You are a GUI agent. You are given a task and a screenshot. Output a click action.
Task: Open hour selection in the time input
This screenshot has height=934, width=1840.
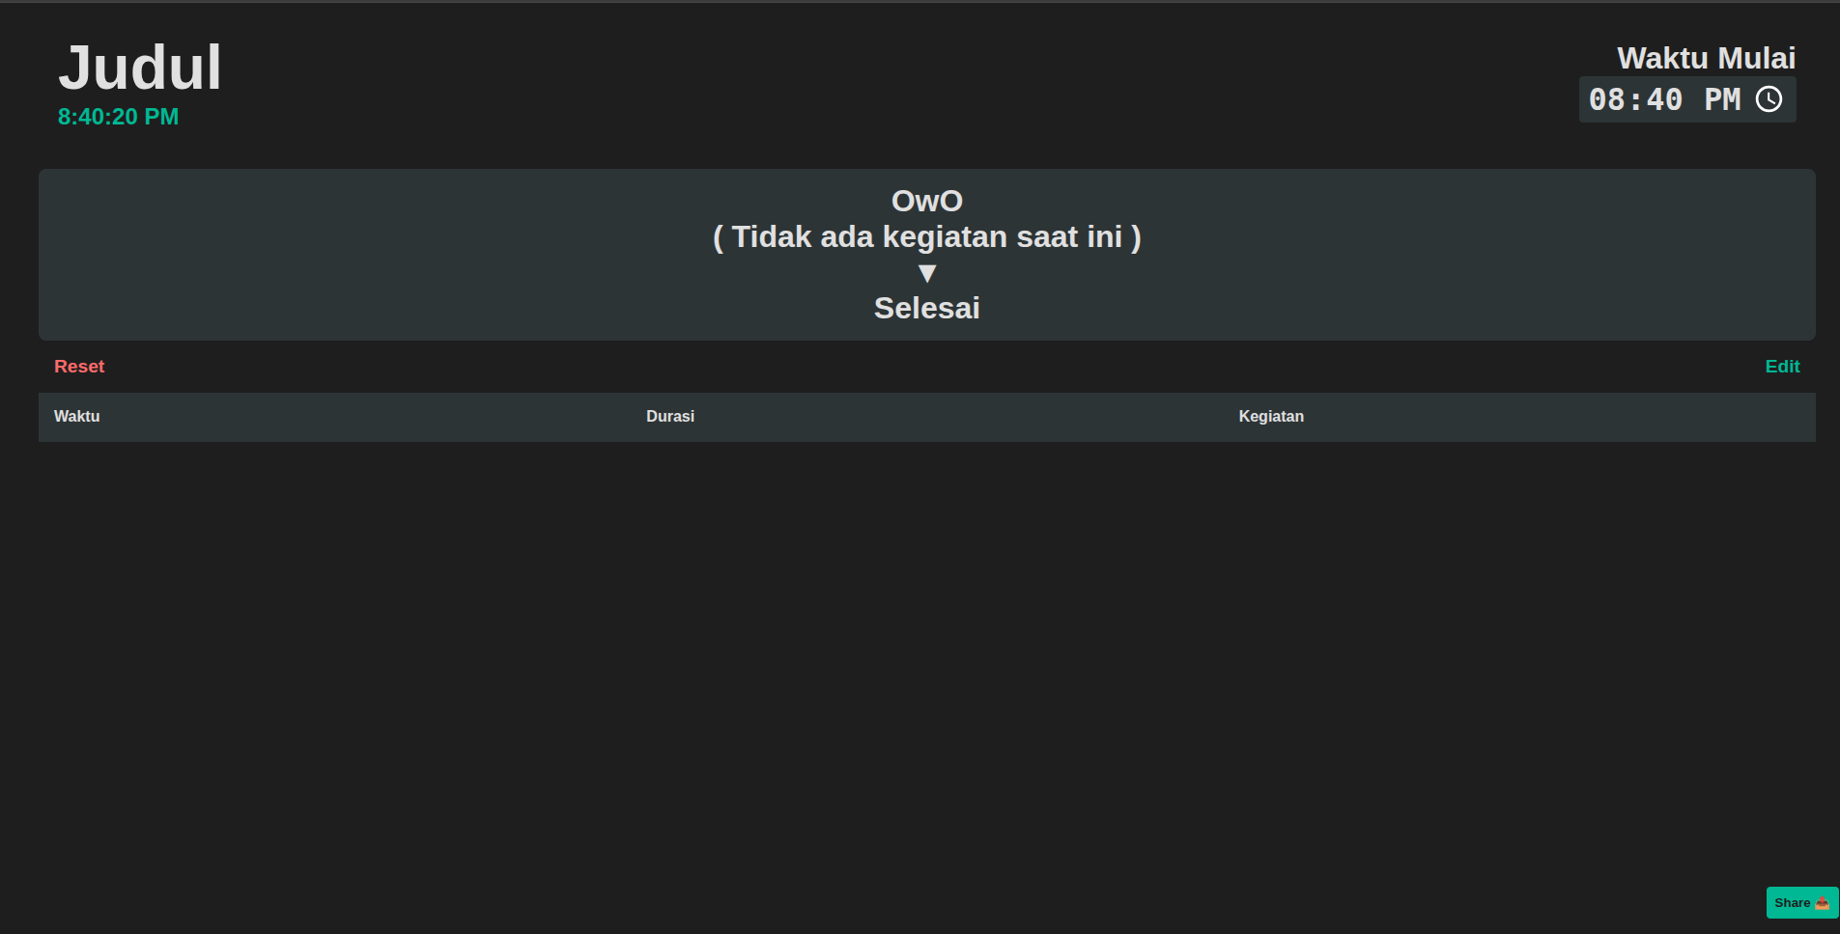(1607, 98)
